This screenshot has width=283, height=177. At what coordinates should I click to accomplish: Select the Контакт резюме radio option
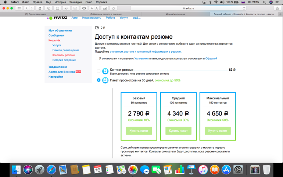pyautogui.click(x=98, y=71)
